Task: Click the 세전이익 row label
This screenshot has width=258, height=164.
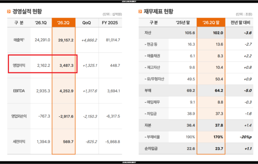Action: pos(19,142)
